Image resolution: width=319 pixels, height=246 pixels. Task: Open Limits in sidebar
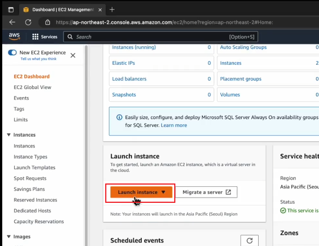[x=21, y=120]
